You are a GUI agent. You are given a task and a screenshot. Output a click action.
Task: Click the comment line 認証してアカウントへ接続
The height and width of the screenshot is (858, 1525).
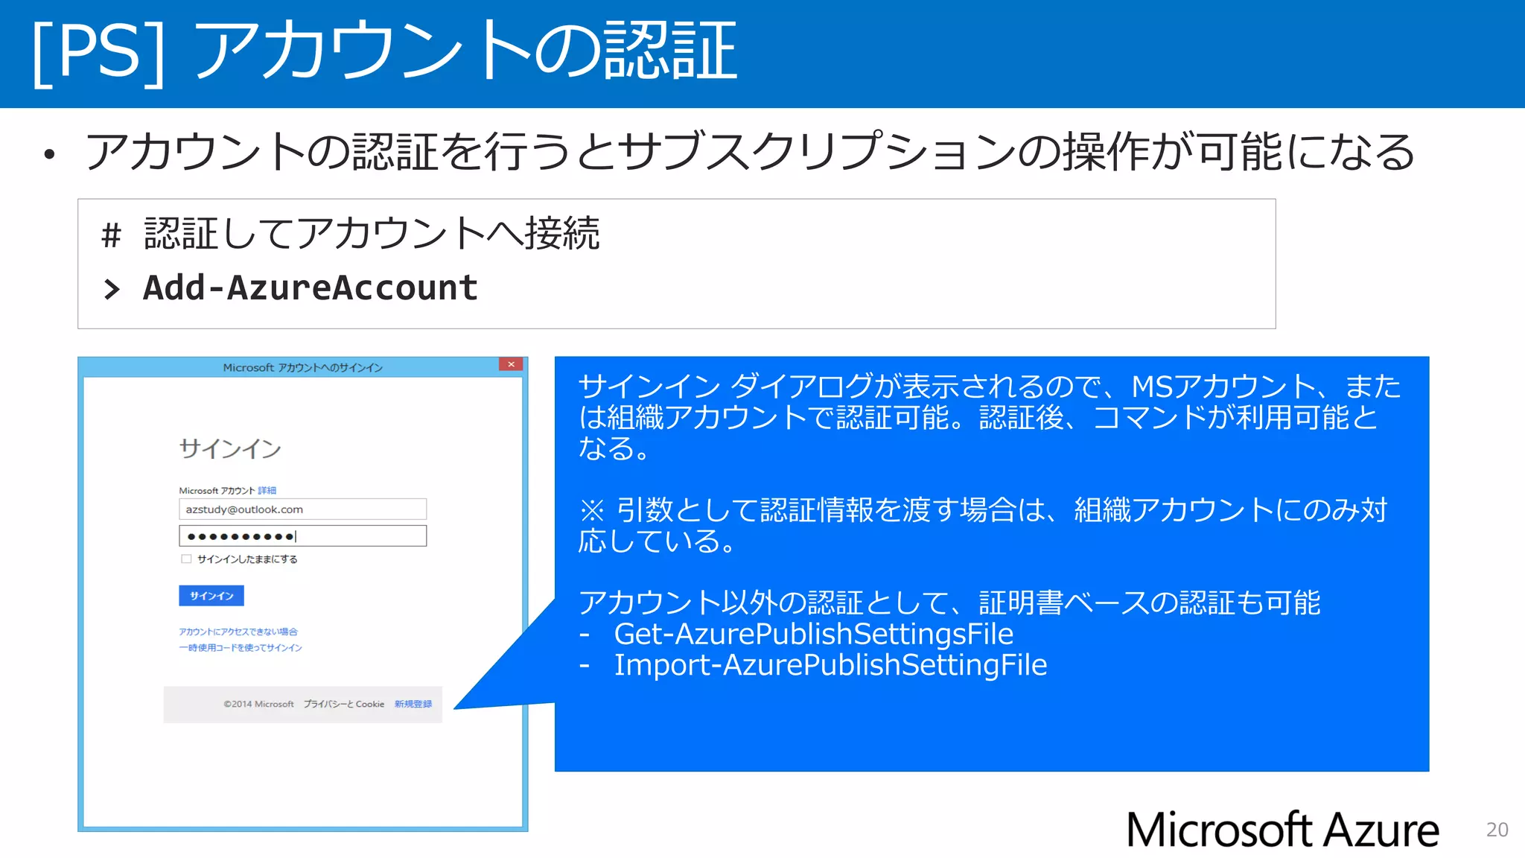click(x=372, y=233)
